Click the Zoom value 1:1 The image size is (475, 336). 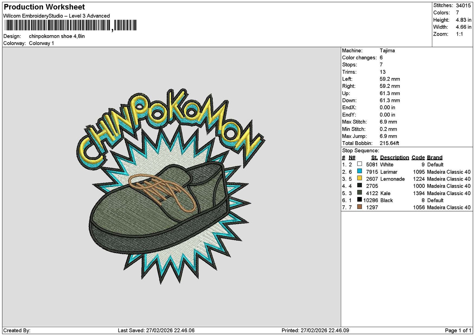tap(459, 34)
